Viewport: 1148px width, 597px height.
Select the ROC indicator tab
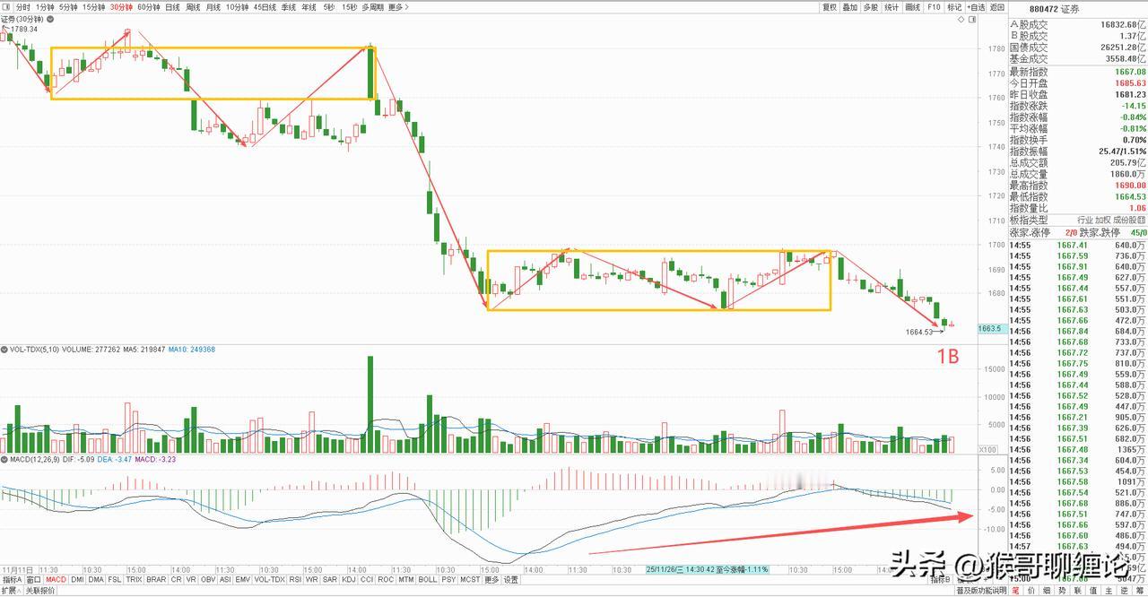click(x=386, y=581)
